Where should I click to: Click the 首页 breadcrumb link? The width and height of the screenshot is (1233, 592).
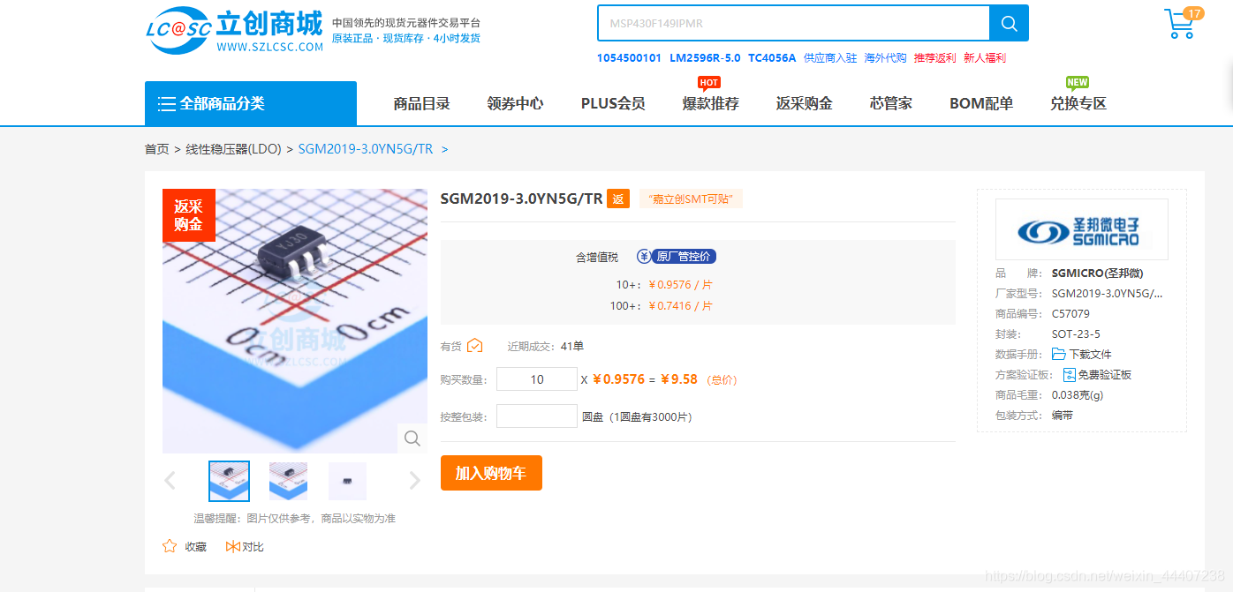tap(156, 149)
